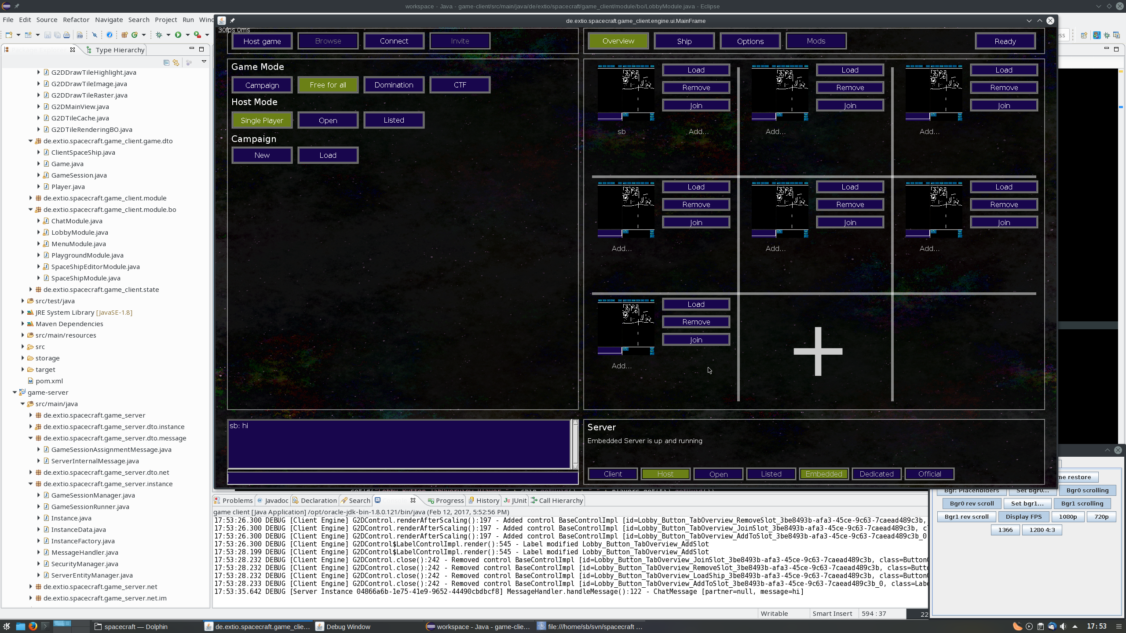Select the Free for all game mode

pyautogui.click(x=328, y=85)
